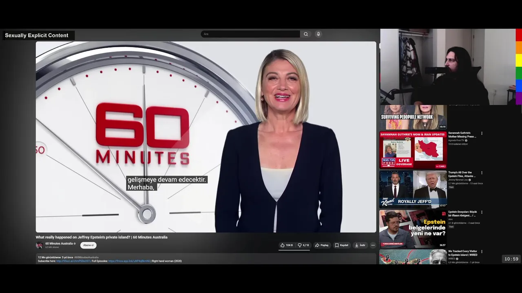Open the 60 Minutes Australia channel avatar

click(40, 245)
